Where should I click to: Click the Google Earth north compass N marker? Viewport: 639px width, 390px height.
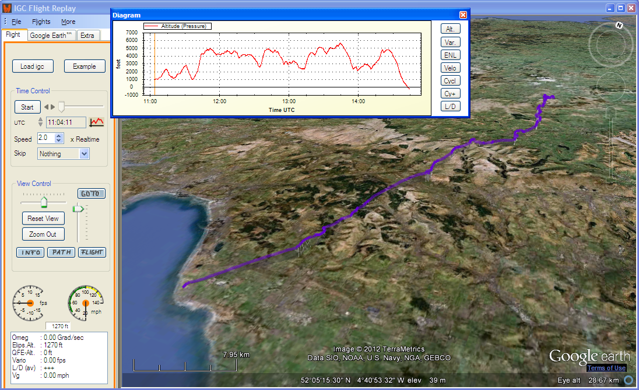click(x=619, y=25)
